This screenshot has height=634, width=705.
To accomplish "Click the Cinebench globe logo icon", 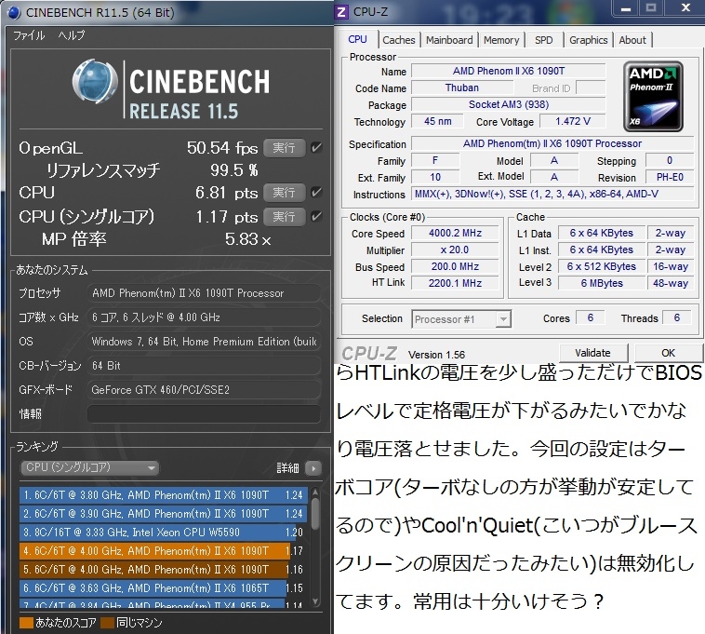I will click(95, 81).
